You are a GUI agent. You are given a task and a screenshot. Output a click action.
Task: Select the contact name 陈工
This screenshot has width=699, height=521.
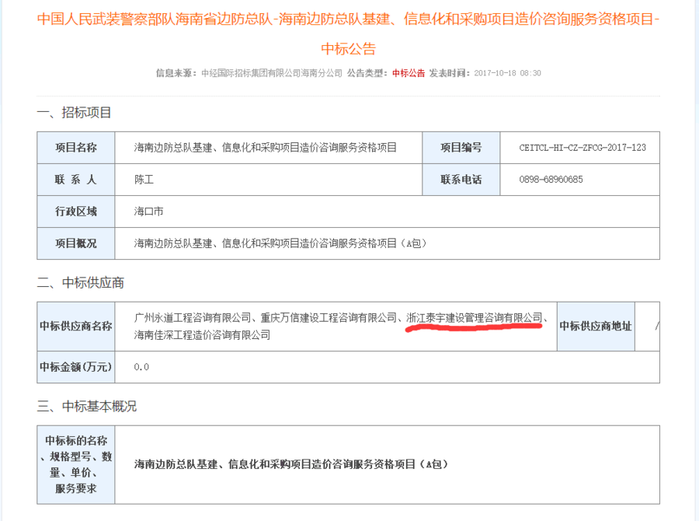click(x=144, y=180)
